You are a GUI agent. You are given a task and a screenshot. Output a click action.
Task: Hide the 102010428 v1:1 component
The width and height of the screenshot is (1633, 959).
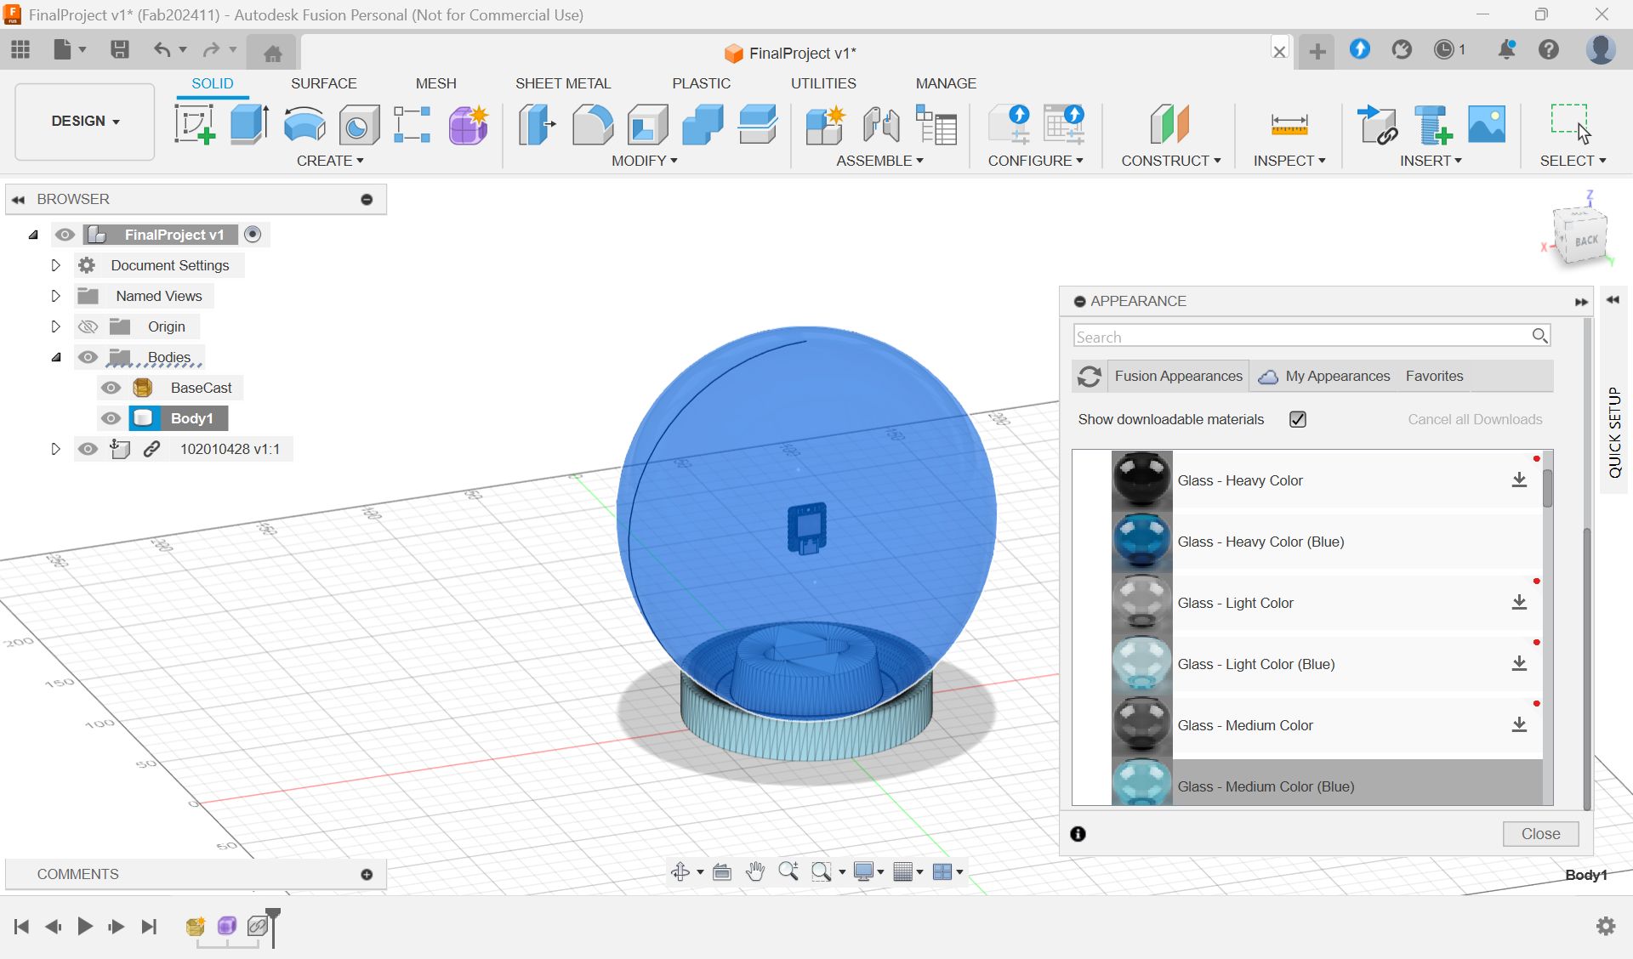[88, 449]
